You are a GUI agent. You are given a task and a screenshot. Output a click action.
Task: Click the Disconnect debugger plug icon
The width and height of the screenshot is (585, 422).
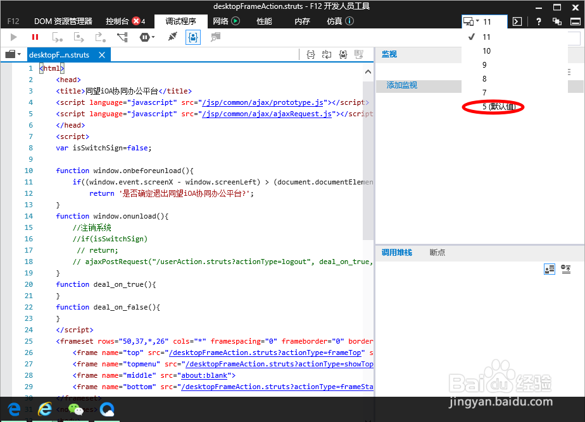(x=172, y=37)
